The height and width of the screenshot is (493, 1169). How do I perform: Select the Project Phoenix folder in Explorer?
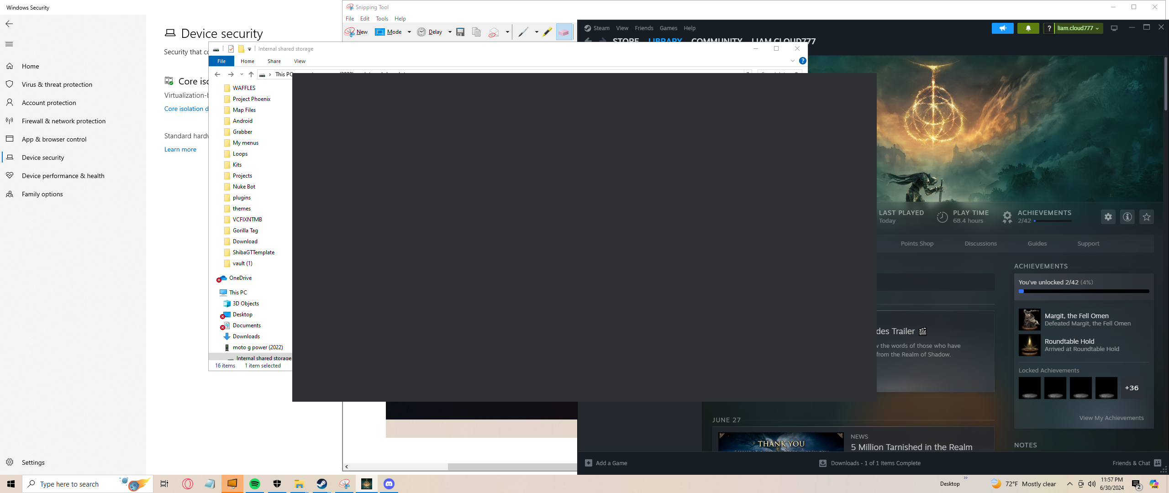tap(252, 99)
